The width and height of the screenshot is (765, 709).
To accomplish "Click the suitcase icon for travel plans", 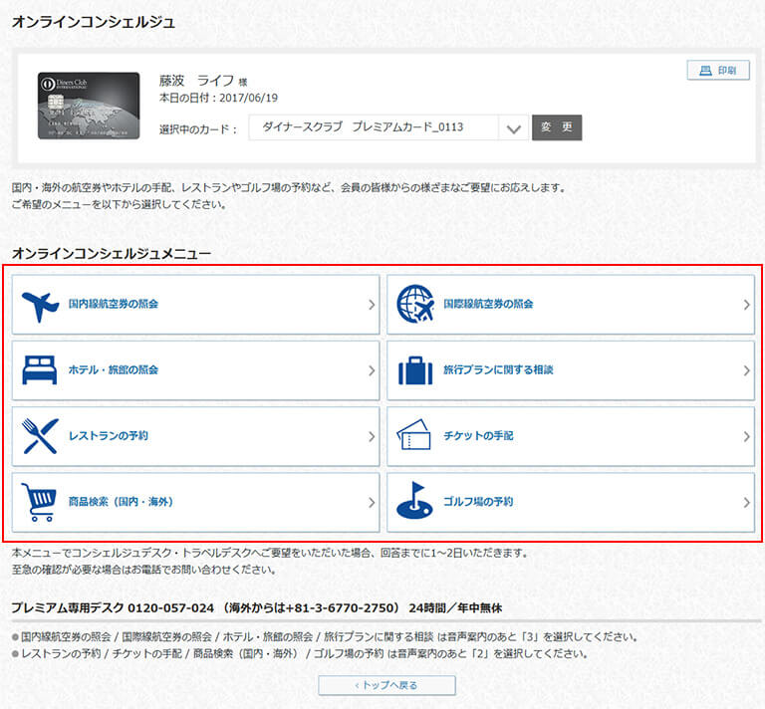I will (415, 370).
